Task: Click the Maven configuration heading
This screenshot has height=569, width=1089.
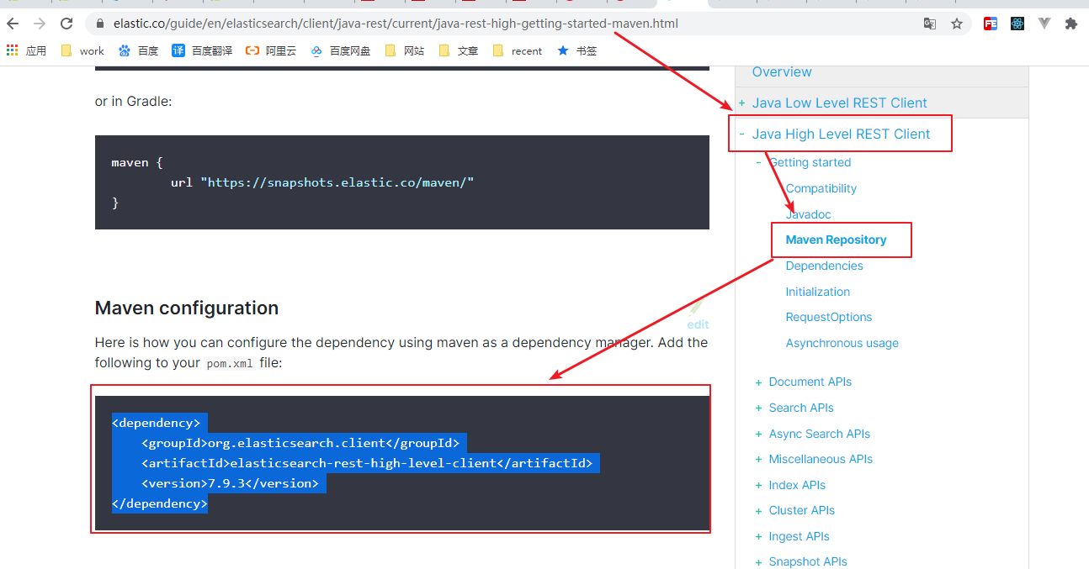Action: (187, 308)
